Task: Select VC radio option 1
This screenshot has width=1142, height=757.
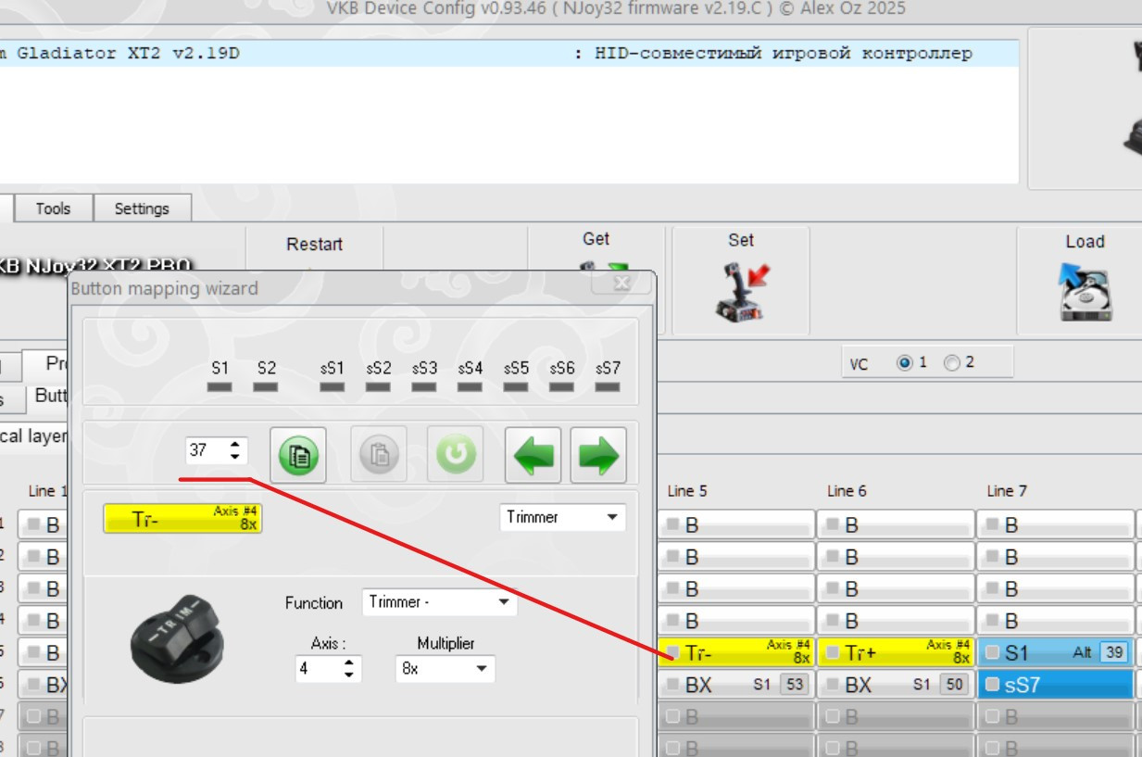Action: pyautogui.click(x=905, y=362)
